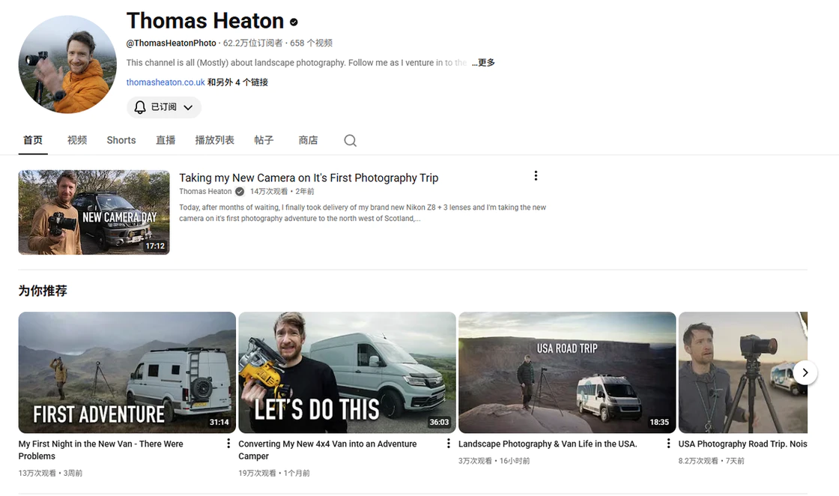The height and width of the screenshot is (496, 839).
Task: Select the 首页 tab
Action: (x=33, y=140)
